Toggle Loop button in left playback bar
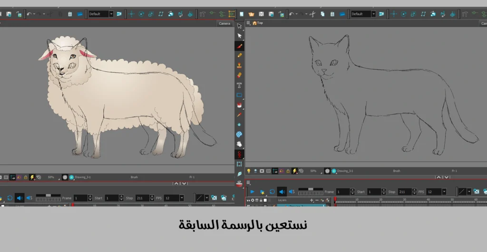The height and width of the screenshot is (252, 487). click(10, 198)
